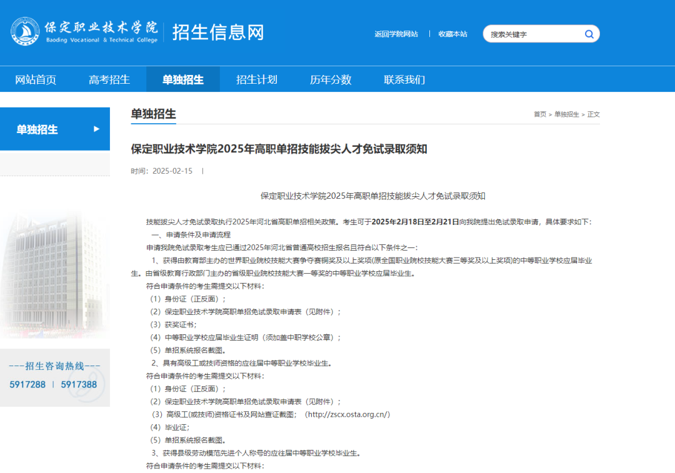
Task: Select 网站首页 in the navigation bar
Action: (37, 79)
